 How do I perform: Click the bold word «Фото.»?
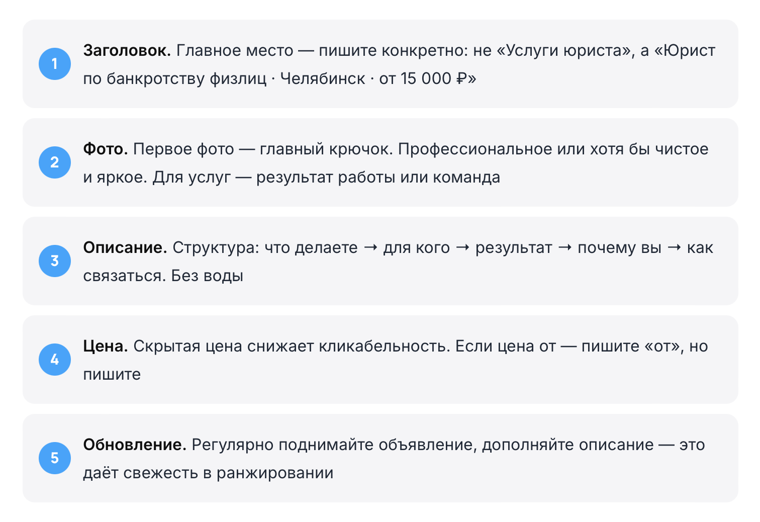point(106,149)
